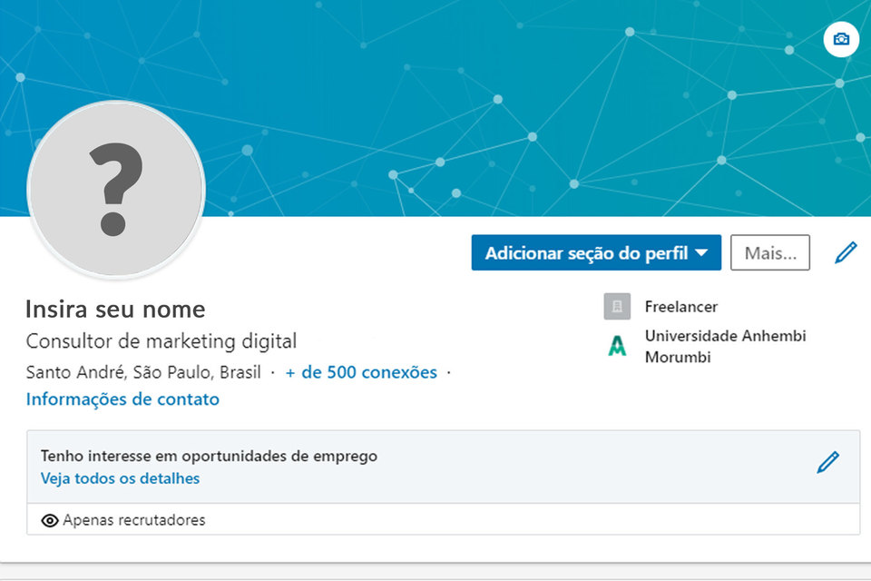Screen dimensions: 871x581
Task: Click the 'Insira seu nome' profile name
Action: click(x=115, y=310)
